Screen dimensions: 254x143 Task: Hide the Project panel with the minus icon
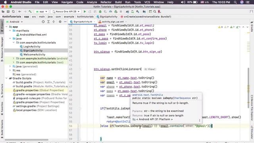point(65,22)
